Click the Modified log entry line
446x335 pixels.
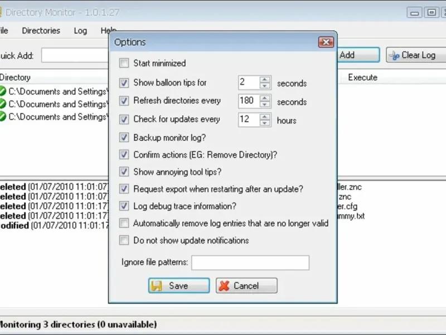pos(54,226)
